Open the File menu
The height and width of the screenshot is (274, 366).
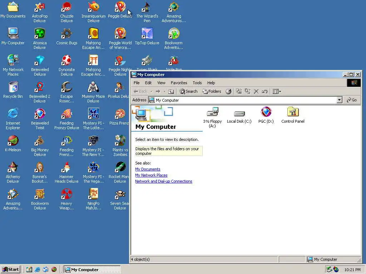pyautogui.click(x=137, y=83)
